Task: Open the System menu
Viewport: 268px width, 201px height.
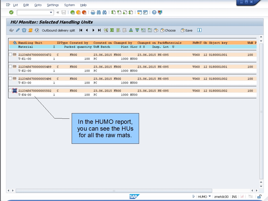Action: click(69, 5)
